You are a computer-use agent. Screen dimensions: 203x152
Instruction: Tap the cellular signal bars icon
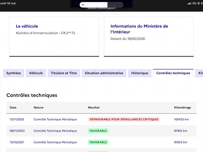coord(190,3)
